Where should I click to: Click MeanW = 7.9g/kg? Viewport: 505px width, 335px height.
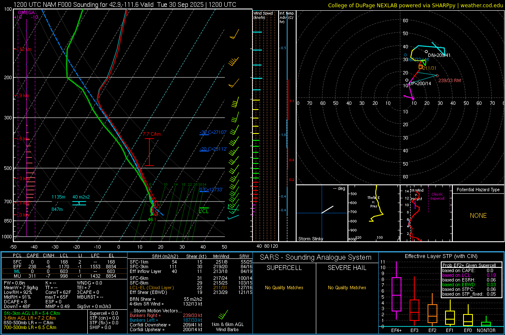21,288
